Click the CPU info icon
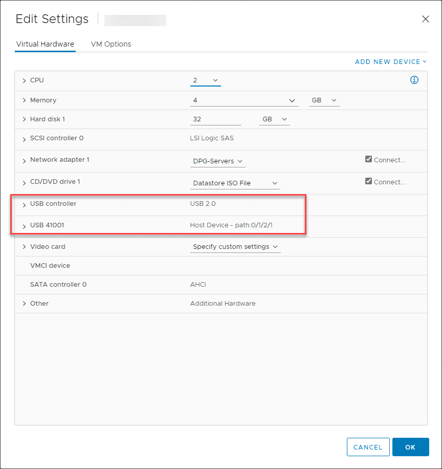The height and width of the screenshot is (469, 442). click(414, 80)
